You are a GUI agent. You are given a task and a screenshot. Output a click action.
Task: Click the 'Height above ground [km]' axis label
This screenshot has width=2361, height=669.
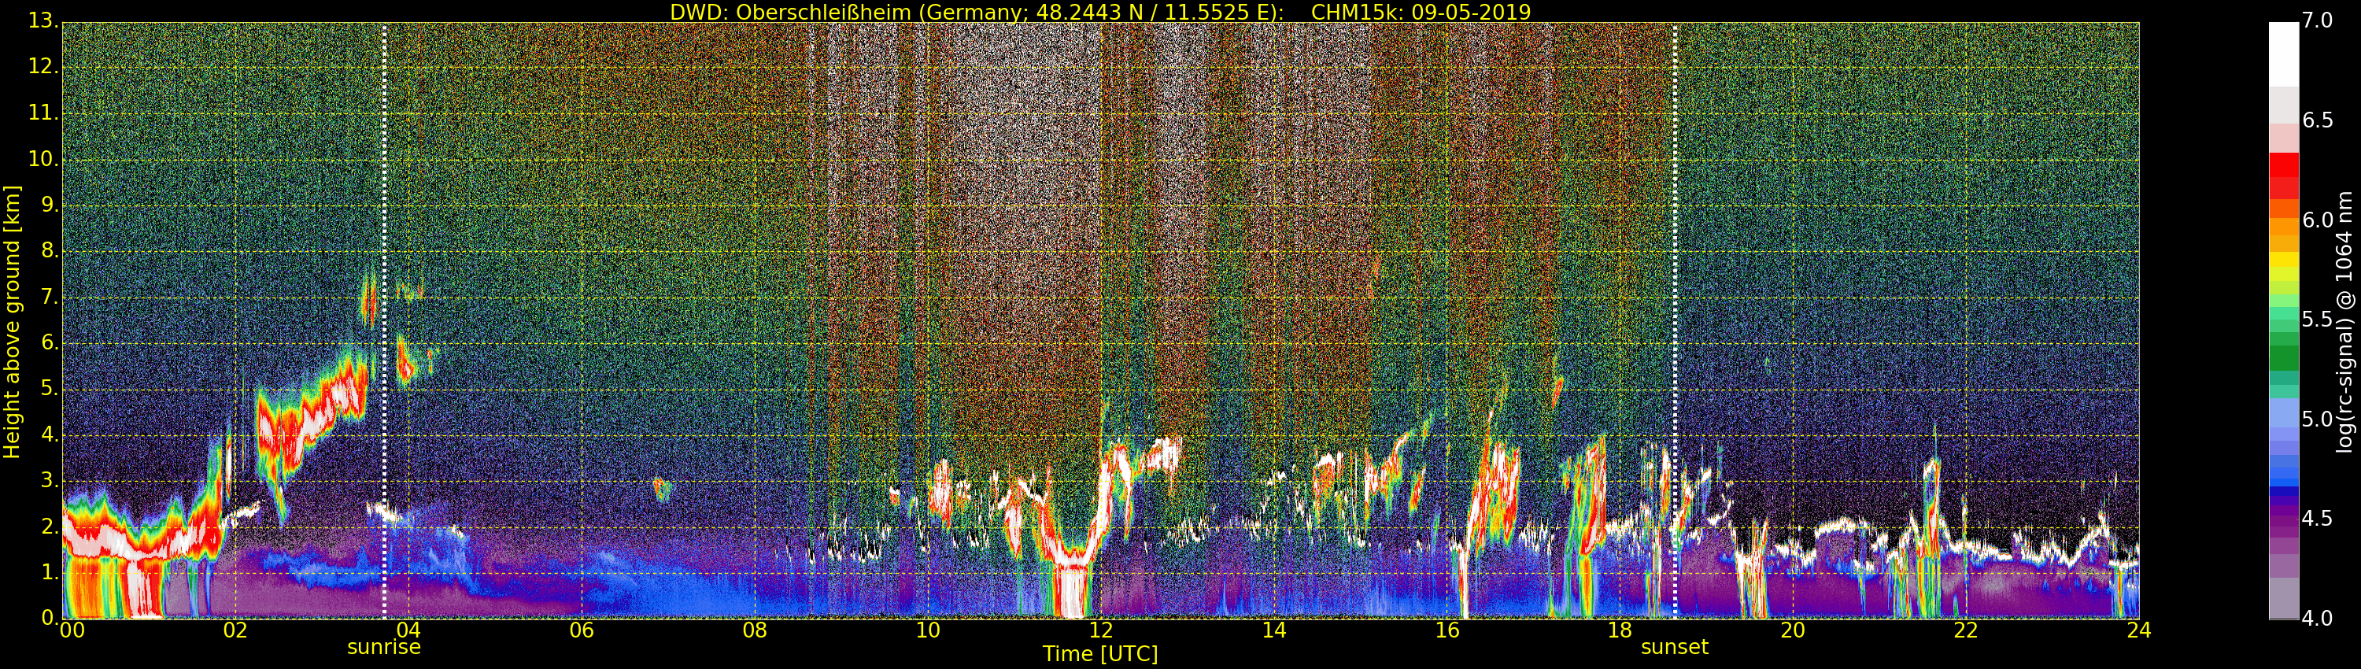(x=12, y=323)
